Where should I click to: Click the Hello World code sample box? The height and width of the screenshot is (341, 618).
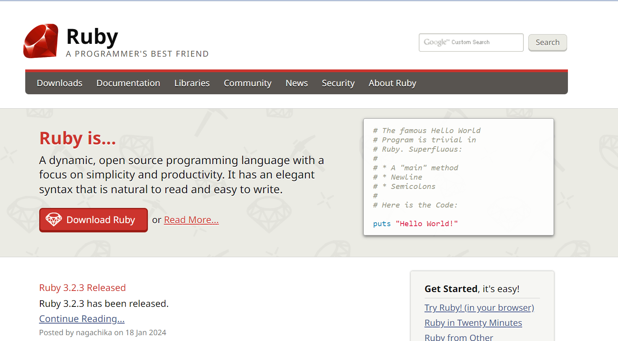pyautogui.click(x=458, y=177)
